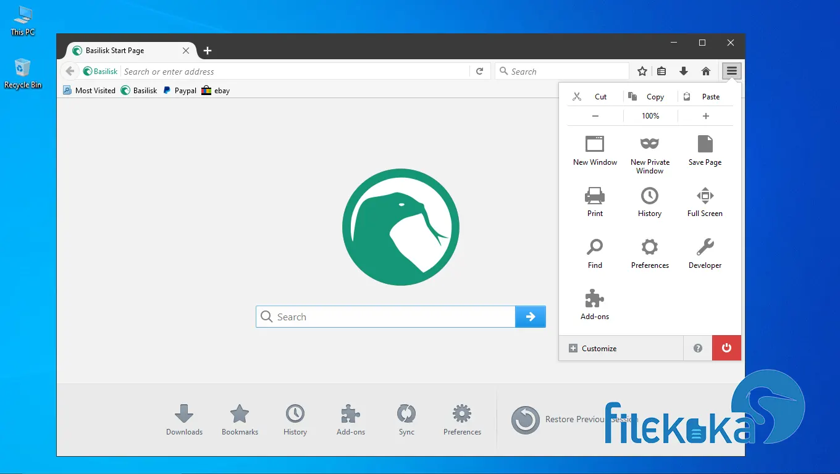Reset zoom at 100% label

tap(650, 116)
